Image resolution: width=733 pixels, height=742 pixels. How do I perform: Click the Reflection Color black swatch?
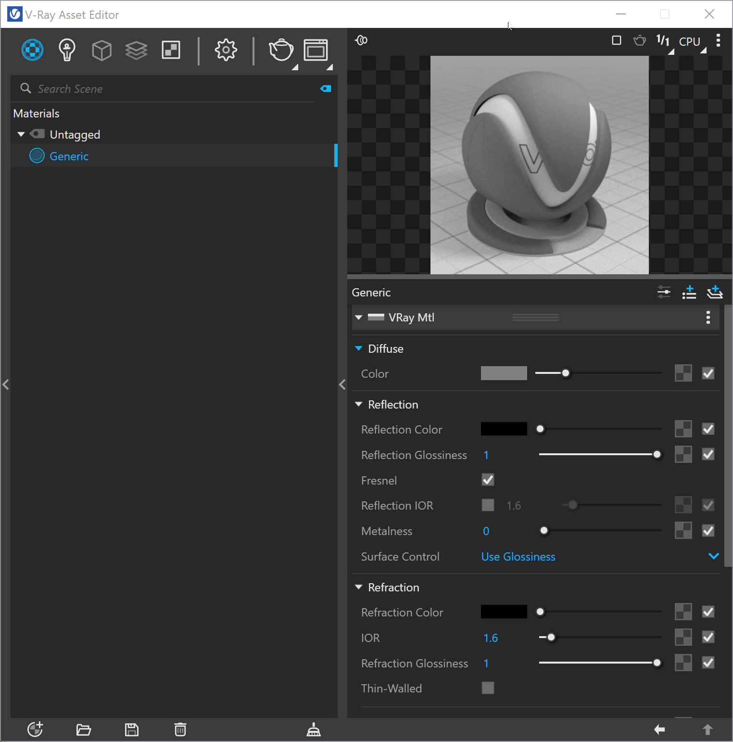coord(504,429)
